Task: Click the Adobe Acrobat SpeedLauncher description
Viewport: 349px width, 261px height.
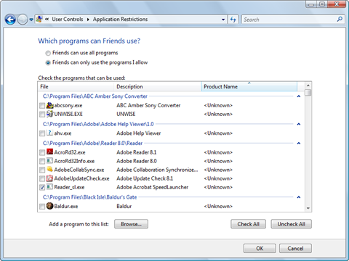Action: (153, 187)
